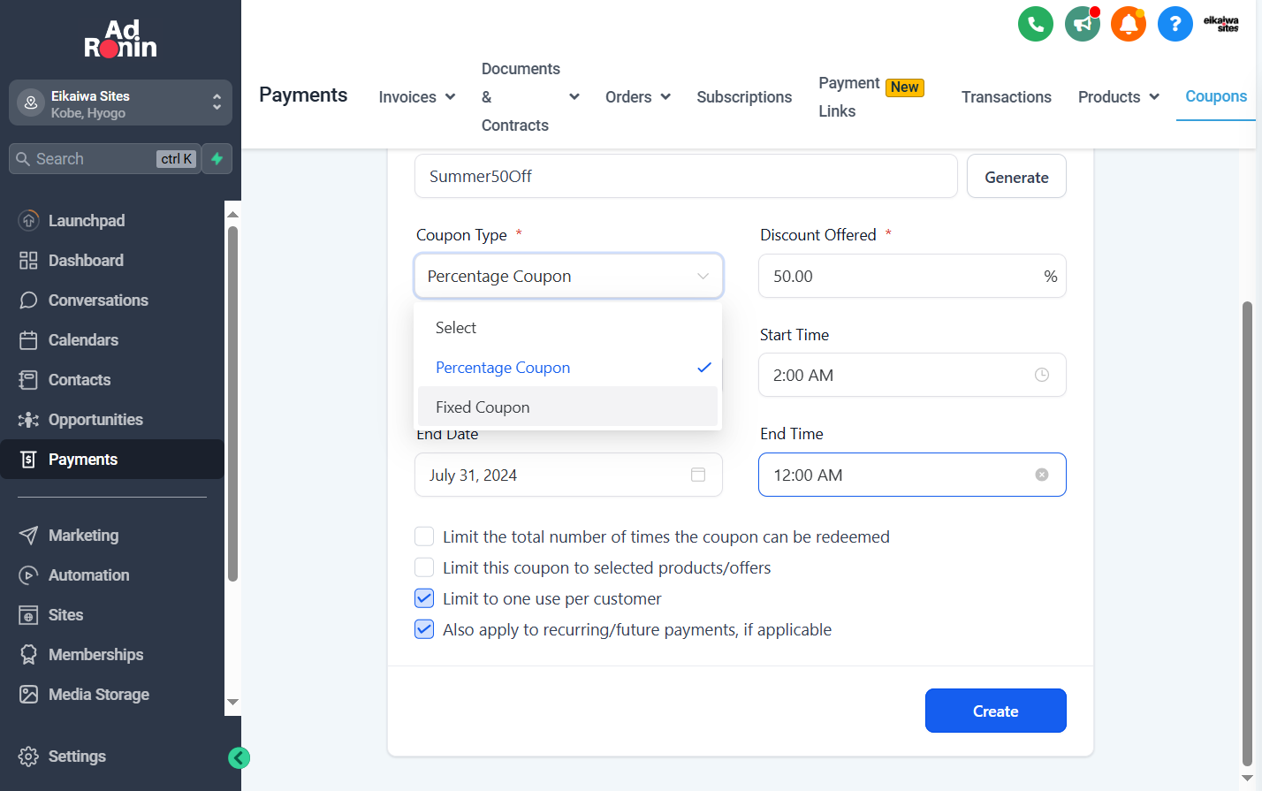Collapse the Coupon Type dropdown
The width and height of the screenshot is (1262, 791).
[x=568, y=276]
